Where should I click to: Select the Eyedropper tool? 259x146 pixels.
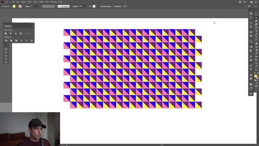pyautogui.click(x=256, y=54)
